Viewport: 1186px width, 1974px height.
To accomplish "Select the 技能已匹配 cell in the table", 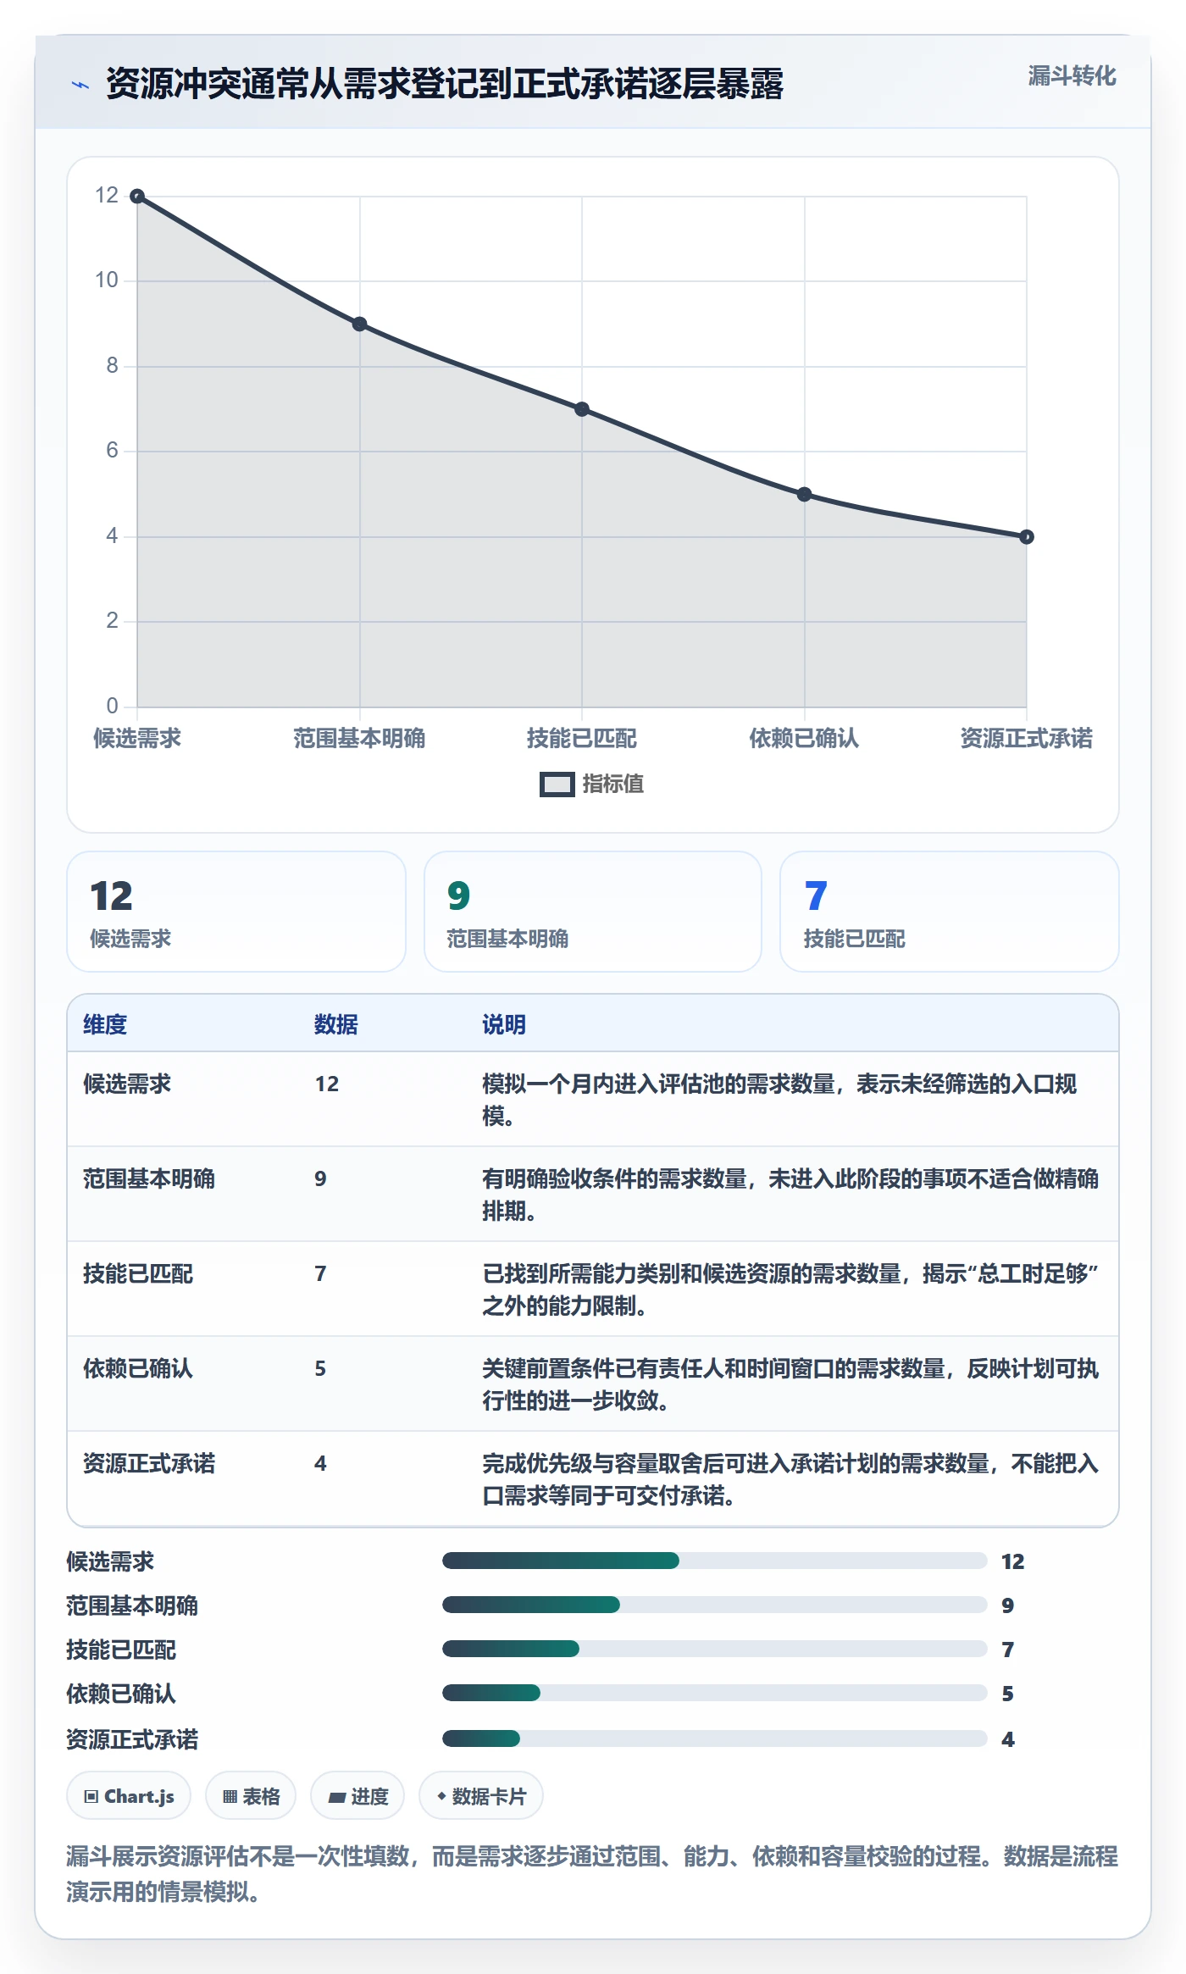I will pos(138,1274).
